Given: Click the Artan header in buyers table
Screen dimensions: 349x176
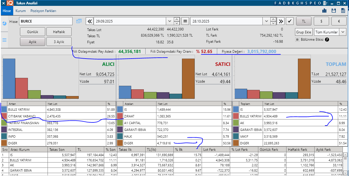Looking at the screenshot, I should pos(27,104).
